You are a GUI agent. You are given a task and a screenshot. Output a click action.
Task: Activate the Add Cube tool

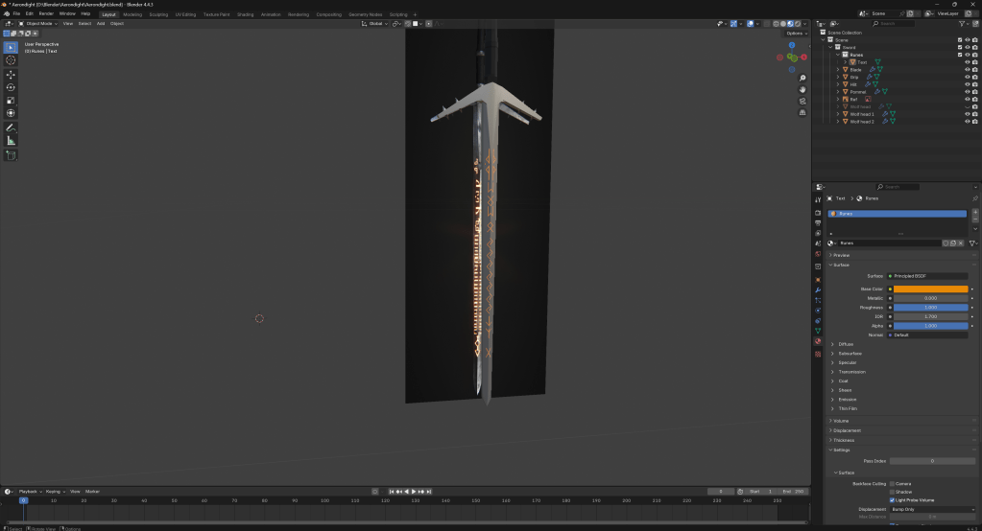click(x=11, y=155)
